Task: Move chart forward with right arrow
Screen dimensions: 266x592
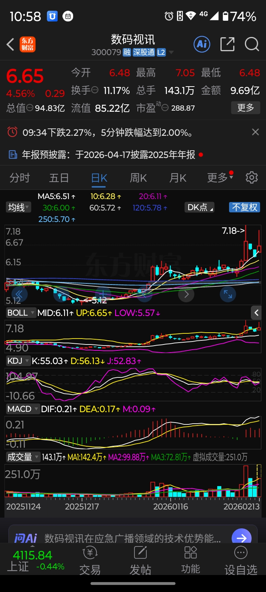Action: [x=186, y=295]
